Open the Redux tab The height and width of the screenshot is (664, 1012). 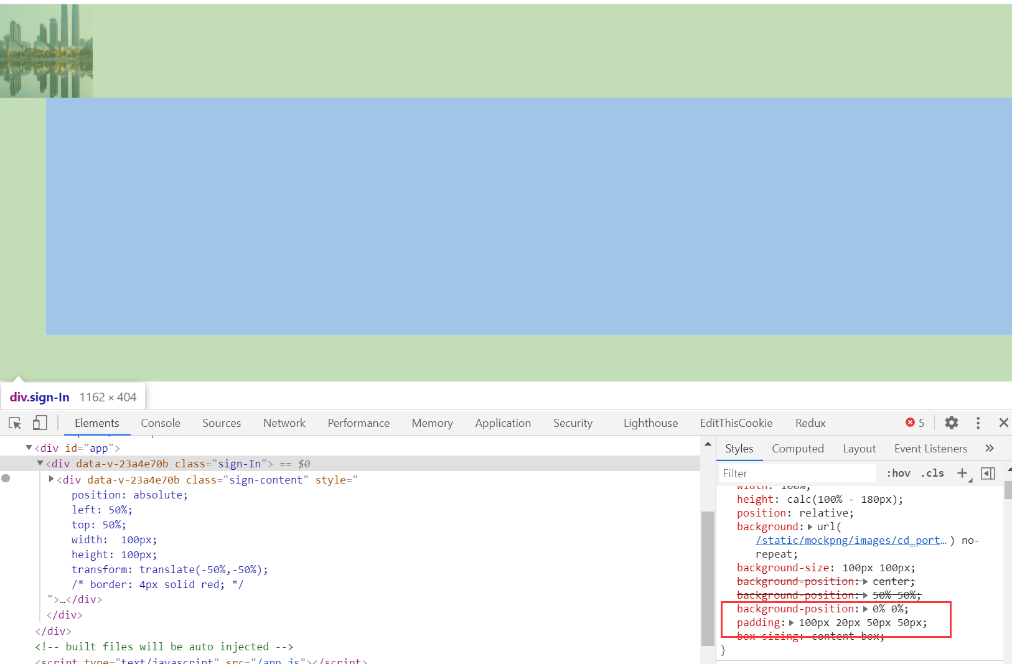(x=810, y=423)
